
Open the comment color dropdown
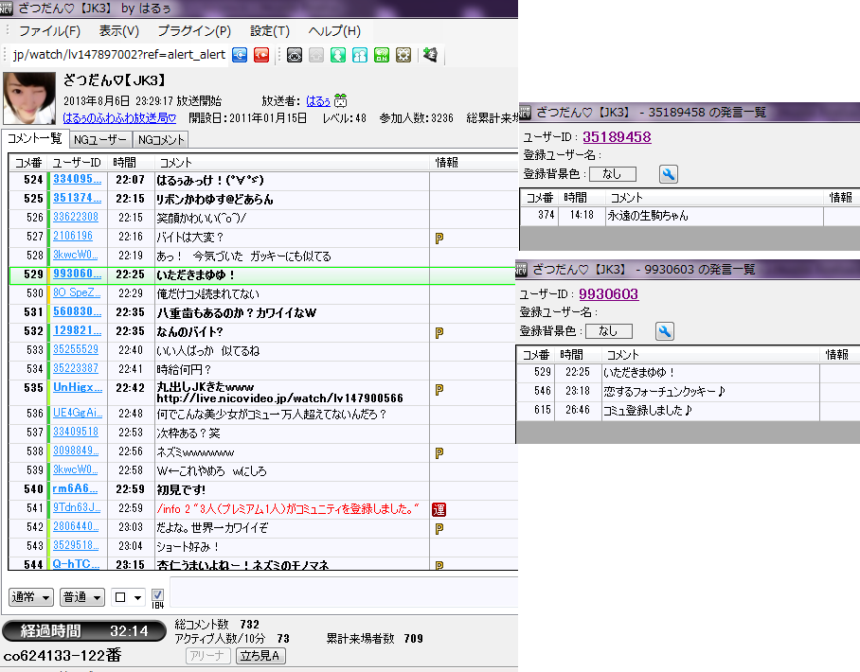pyautogui.click(x=127, y=597)
